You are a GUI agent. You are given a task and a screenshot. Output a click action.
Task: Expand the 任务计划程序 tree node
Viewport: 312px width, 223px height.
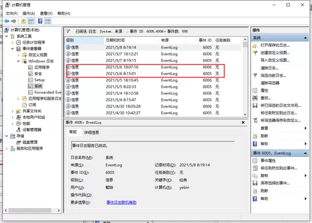pyautogui.click(x=12, y=43)
